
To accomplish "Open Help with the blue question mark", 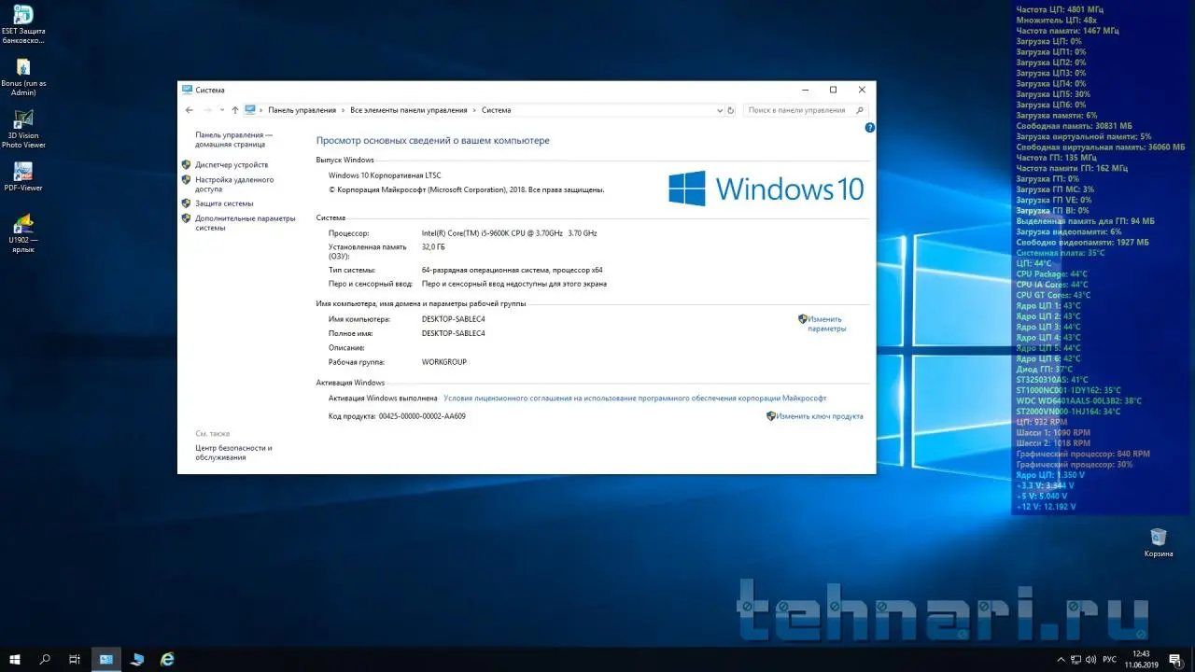I will [869, 127].
